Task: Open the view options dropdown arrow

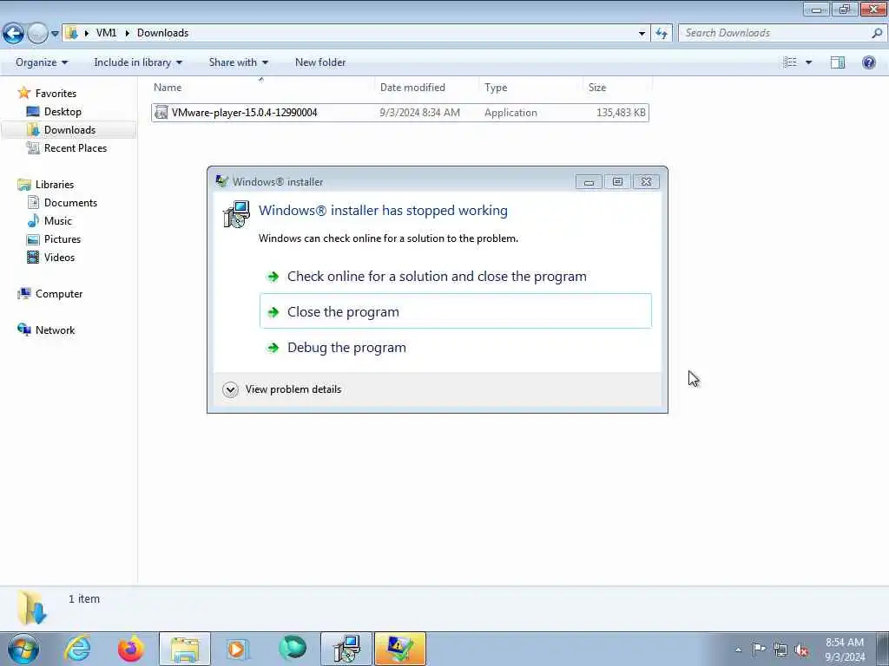Action: [x=808, y=62]
